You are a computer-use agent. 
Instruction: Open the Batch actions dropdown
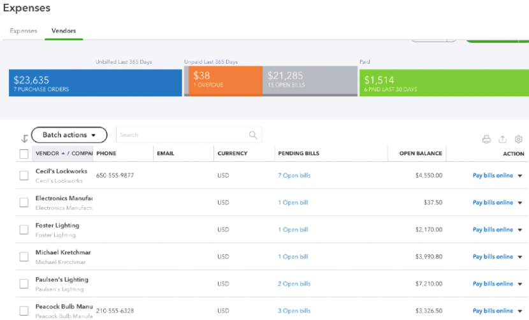coord(69,135)
